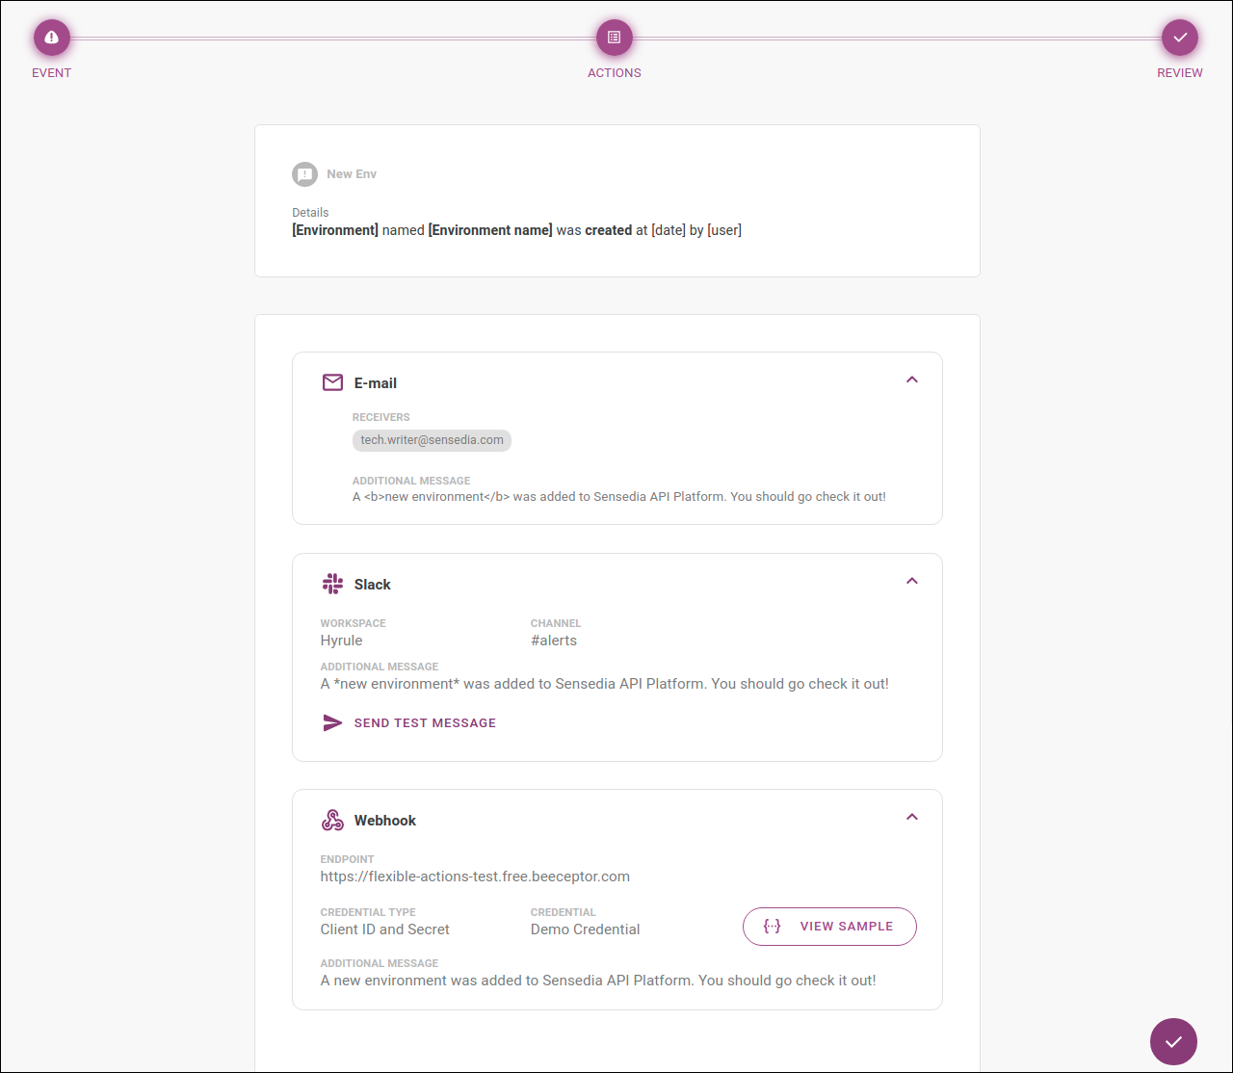
Task: Collapse the E-mail section with its chevron
Action: (911, 379)
